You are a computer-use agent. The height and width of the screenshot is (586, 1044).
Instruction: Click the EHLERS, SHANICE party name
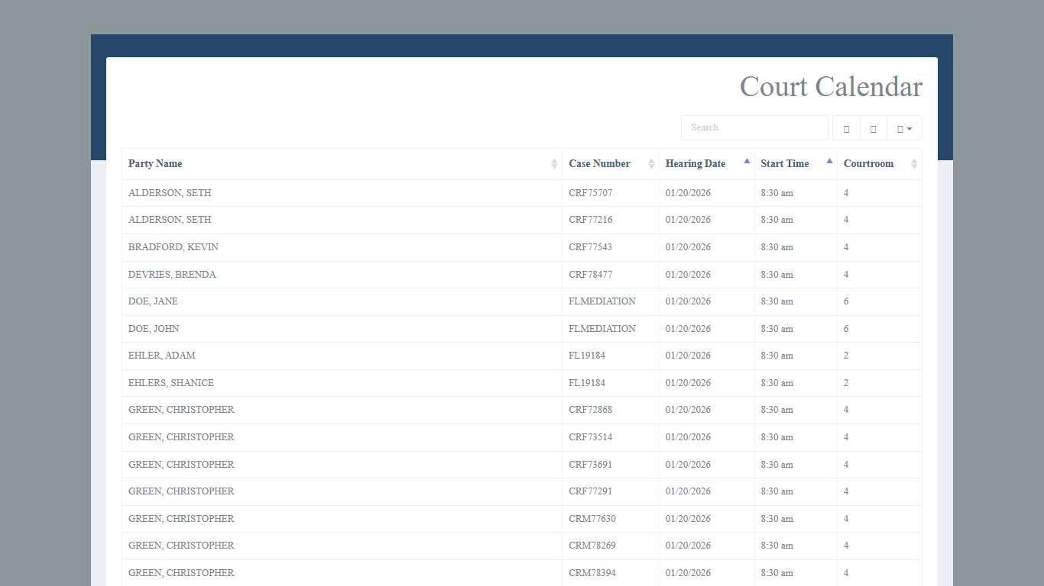[x=171, y=383]
